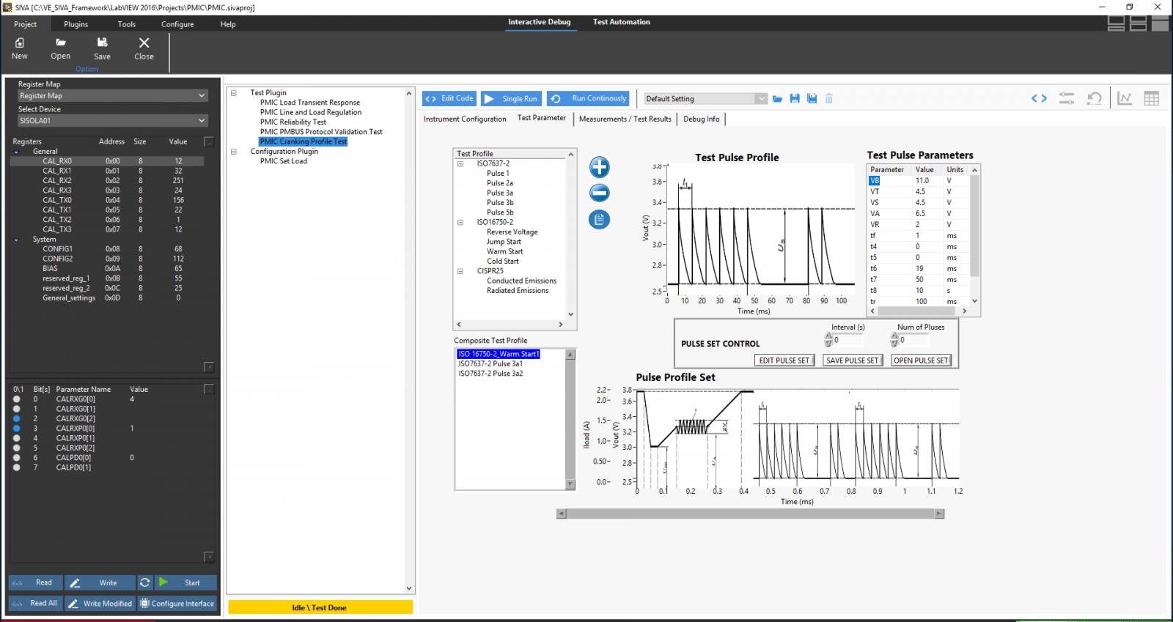Toggle bit 2 CALRXG0[2] indicator
The image size is (1173, 622).
pyautogui.click(x=17, y=419)
